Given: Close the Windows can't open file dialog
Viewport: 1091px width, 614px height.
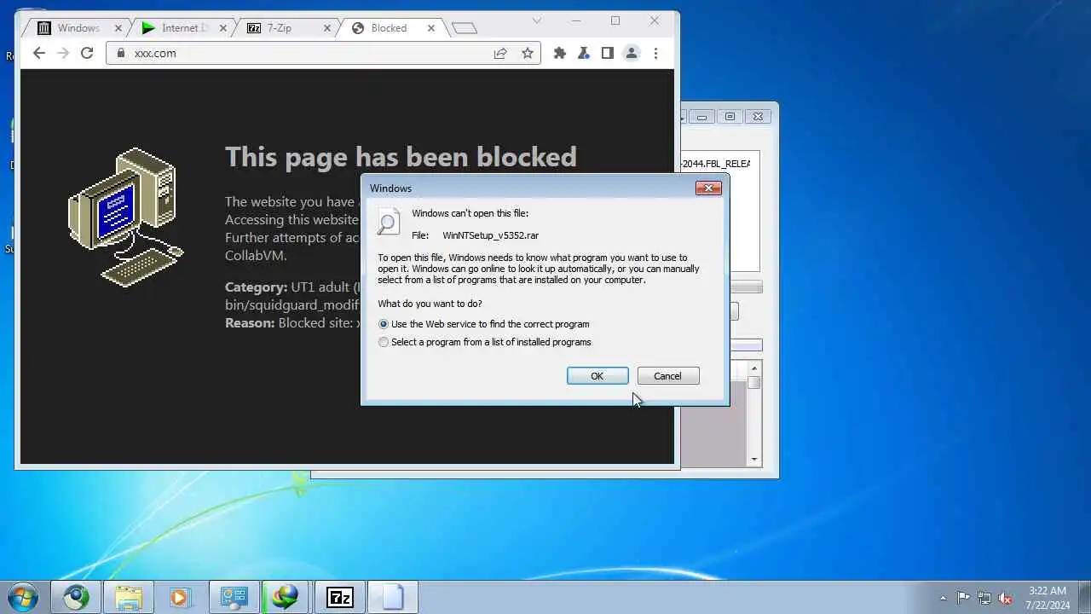Looking at the screenshot, I should pyautogui.click(x=708, y=188).
